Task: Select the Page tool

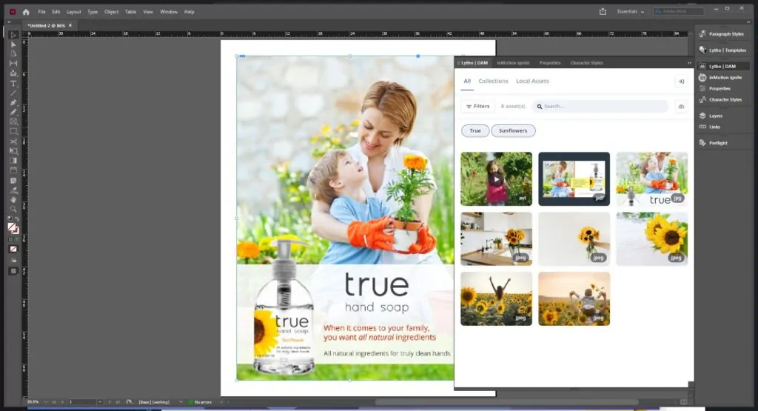Action: (x=13, y=53)
